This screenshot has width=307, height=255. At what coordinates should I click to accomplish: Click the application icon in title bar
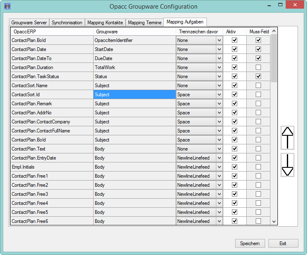(x=7, y=7)
